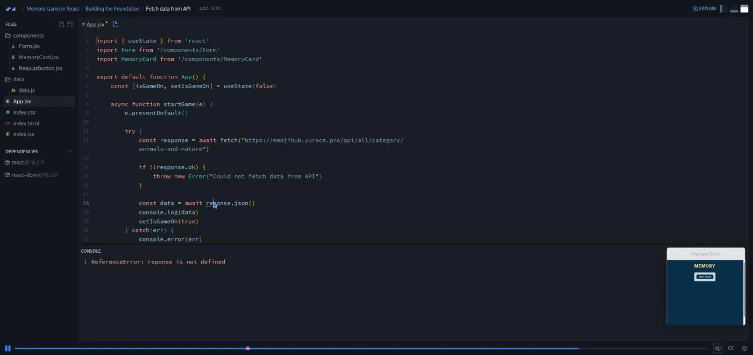Viewport: 753px width, 355px height.
Task: Click console.error(err) on line 22
Action: [x=170, y=239]
